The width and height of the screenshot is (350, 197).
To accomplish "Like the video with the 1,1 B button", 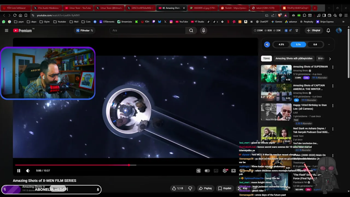I will pyautogui.click(x=177, y=188).
